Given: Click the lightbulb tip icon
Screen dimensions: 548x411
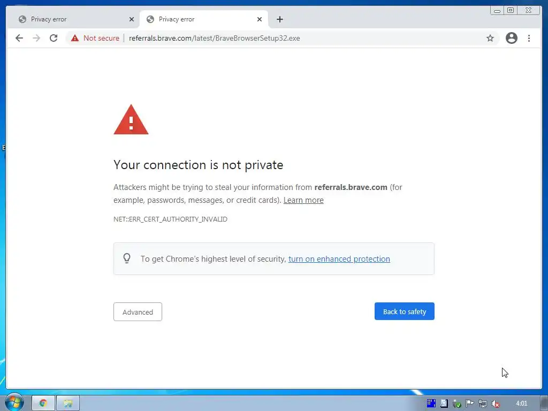Looking at the screenshot, I should 127,258.
